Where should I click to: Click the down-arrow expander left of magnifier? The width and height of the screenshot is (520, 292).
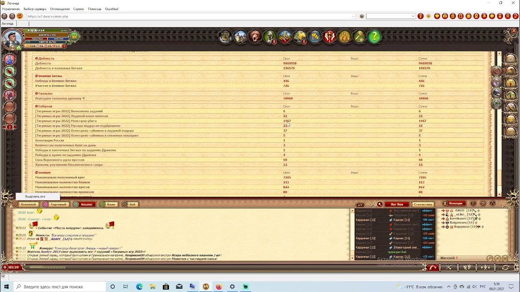(x=360, y=204)
